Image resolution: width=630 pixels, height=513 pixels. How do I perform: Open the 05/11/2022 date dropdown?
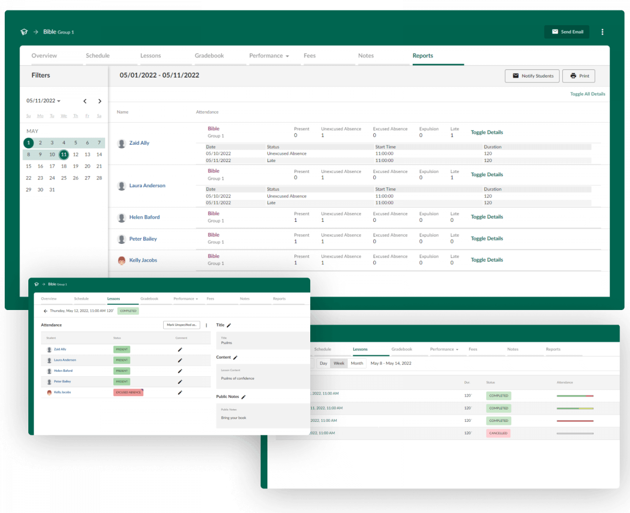tap(44, 101)
